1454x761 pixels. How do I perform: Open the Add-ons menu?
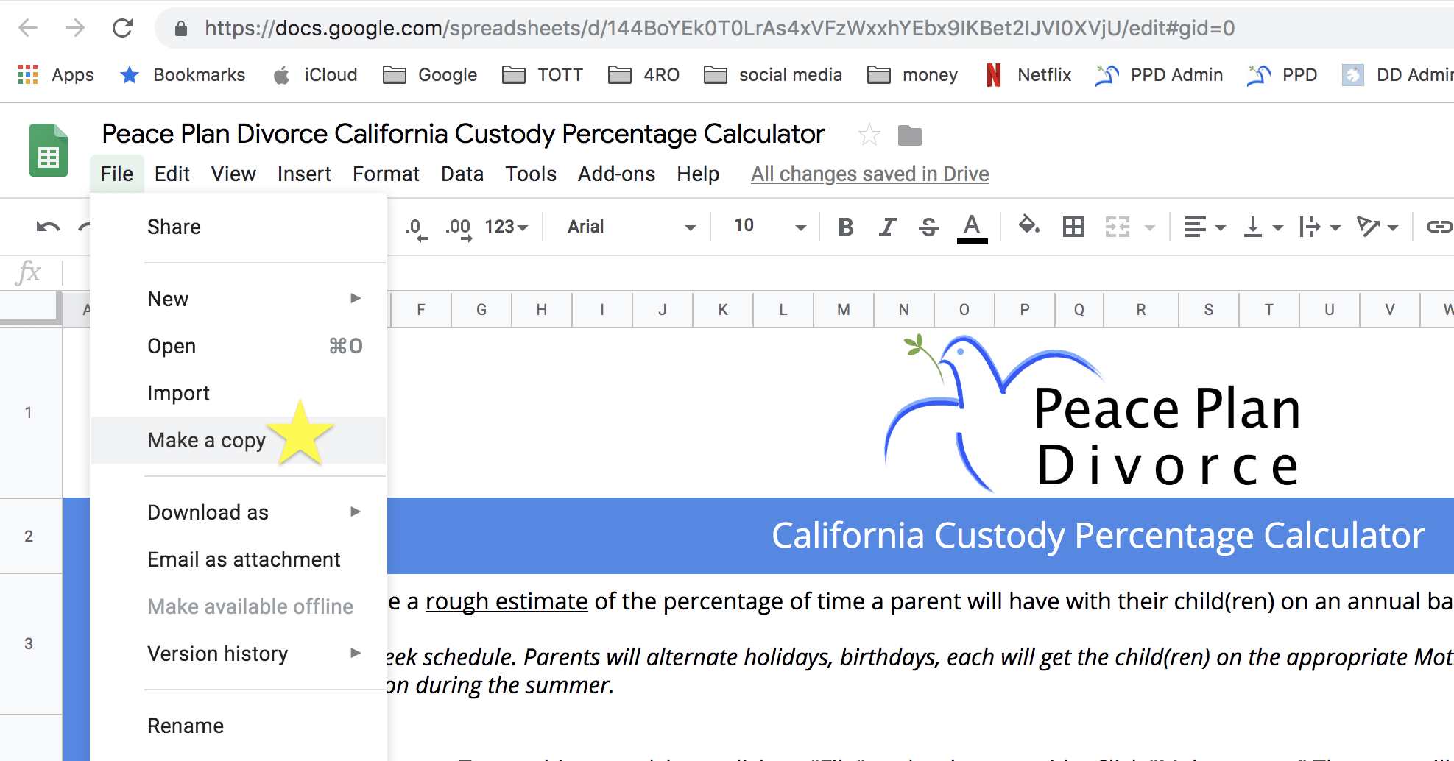click(617, 174)
